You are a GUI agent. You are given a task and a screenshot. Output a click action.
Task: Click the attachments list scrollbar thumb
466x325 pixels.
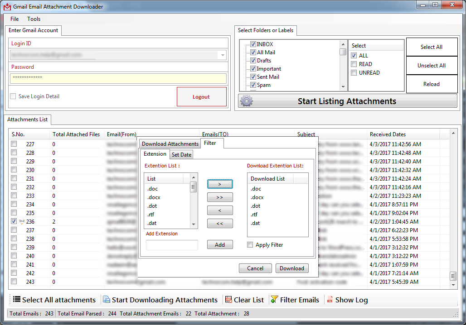click(453, 276)
